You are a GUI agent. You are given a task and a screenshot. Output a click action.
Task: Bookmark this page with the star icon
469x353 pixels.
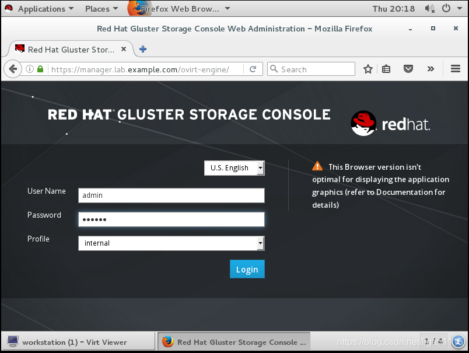coord(368,69)
